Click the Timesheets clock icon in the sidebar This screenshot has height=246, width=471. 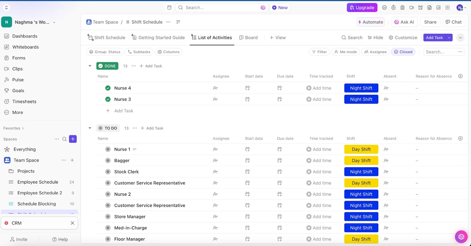pos(6,102)
